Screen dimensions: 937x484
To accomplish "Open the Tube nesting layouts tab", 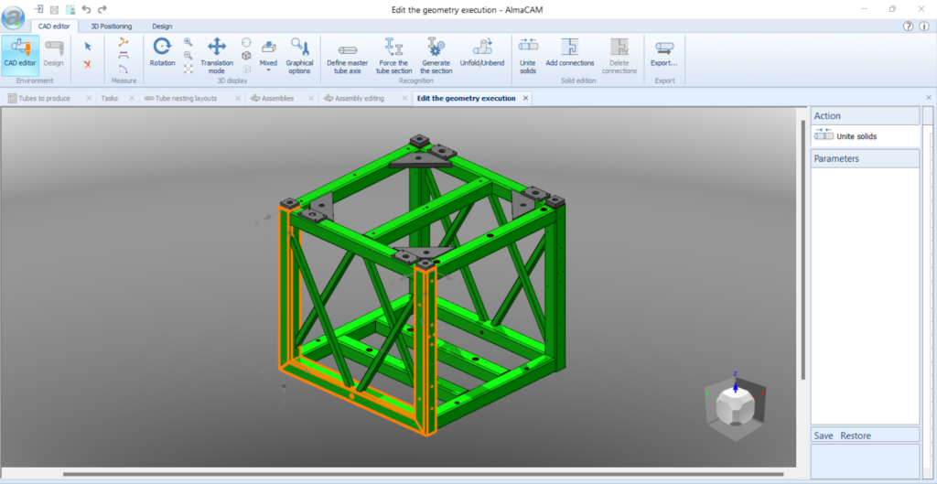I will click(186, 98).
